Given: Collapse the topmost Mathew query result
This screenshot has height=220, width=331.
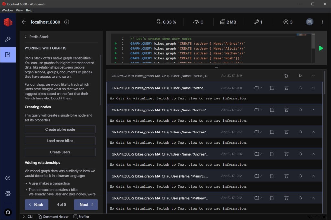Looking at the screenshot, I should coord(313,87).
